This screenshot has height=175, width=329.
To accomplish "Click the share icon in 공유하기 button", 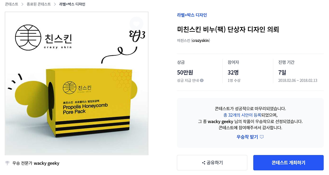I will 204,163.
